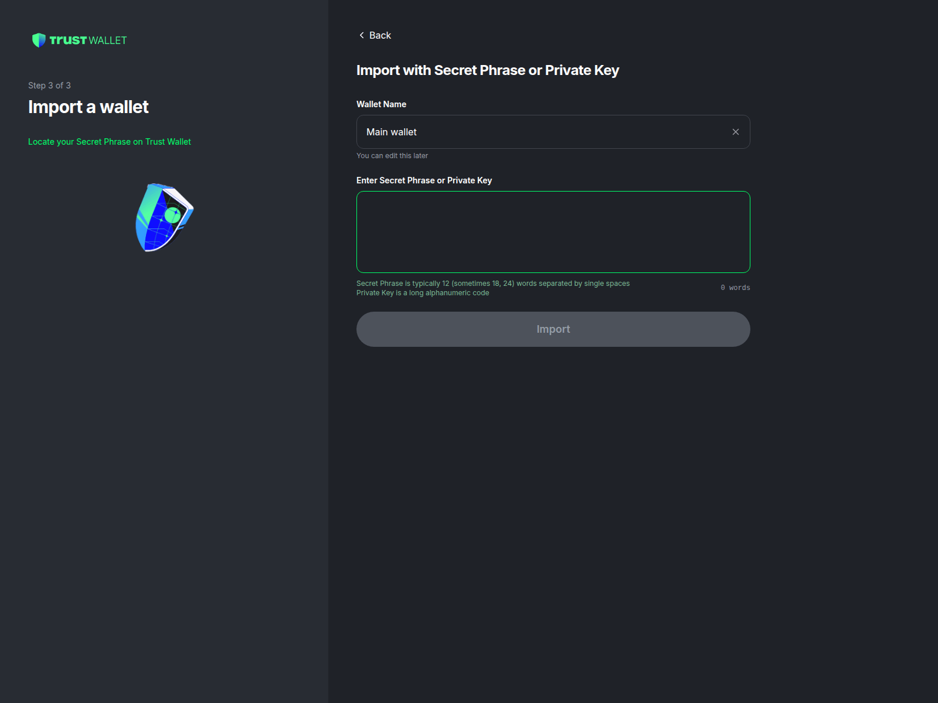Click the left-pointing arrow beside Back
The width and height of the screenshot is (938, 703).
[x=362, y=35]
